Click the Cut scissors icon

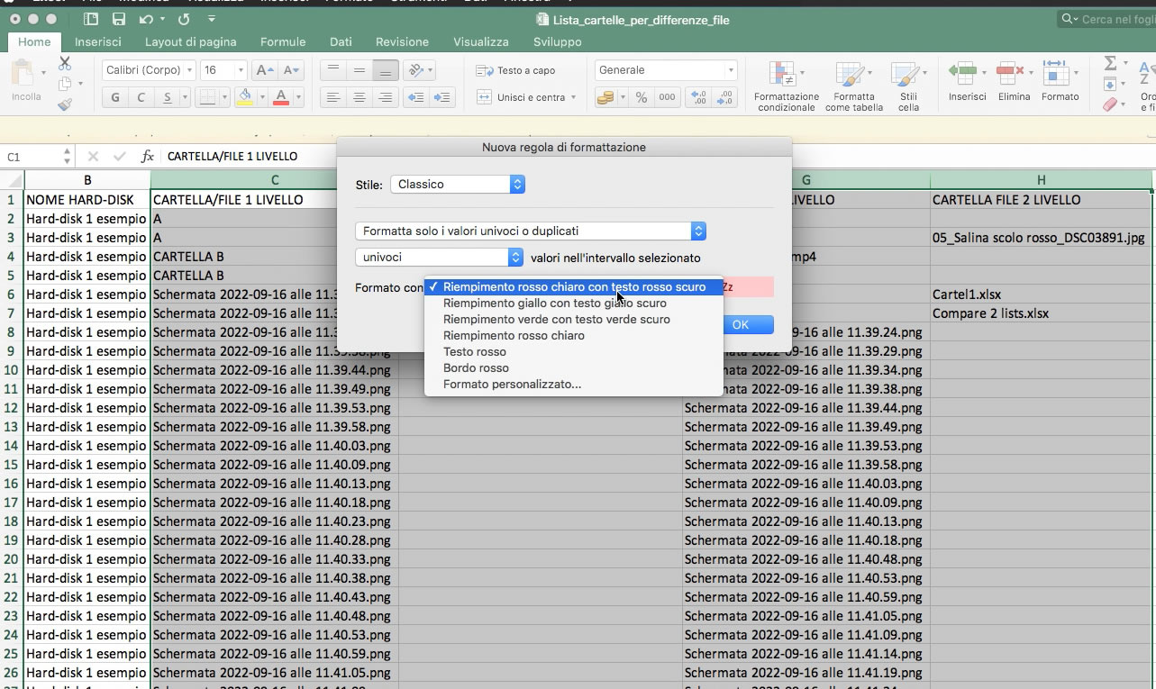(65, 63)
